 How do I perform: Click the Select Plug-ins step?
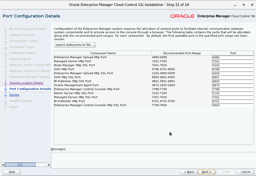[20, 59]
